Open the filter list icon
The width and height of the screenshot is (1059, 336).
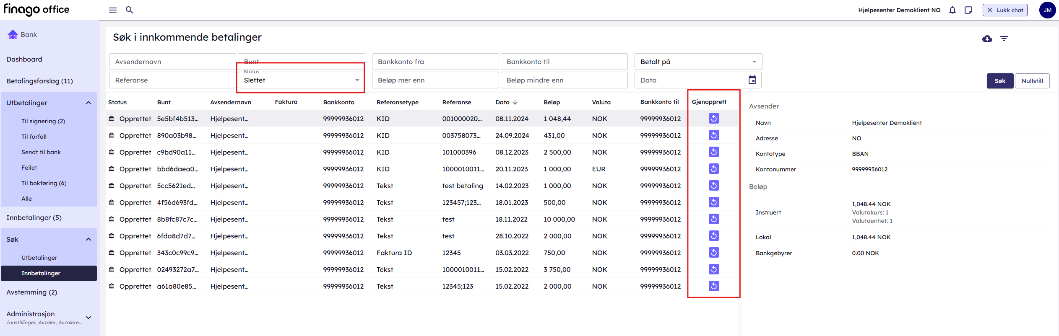coord(1004,39)
